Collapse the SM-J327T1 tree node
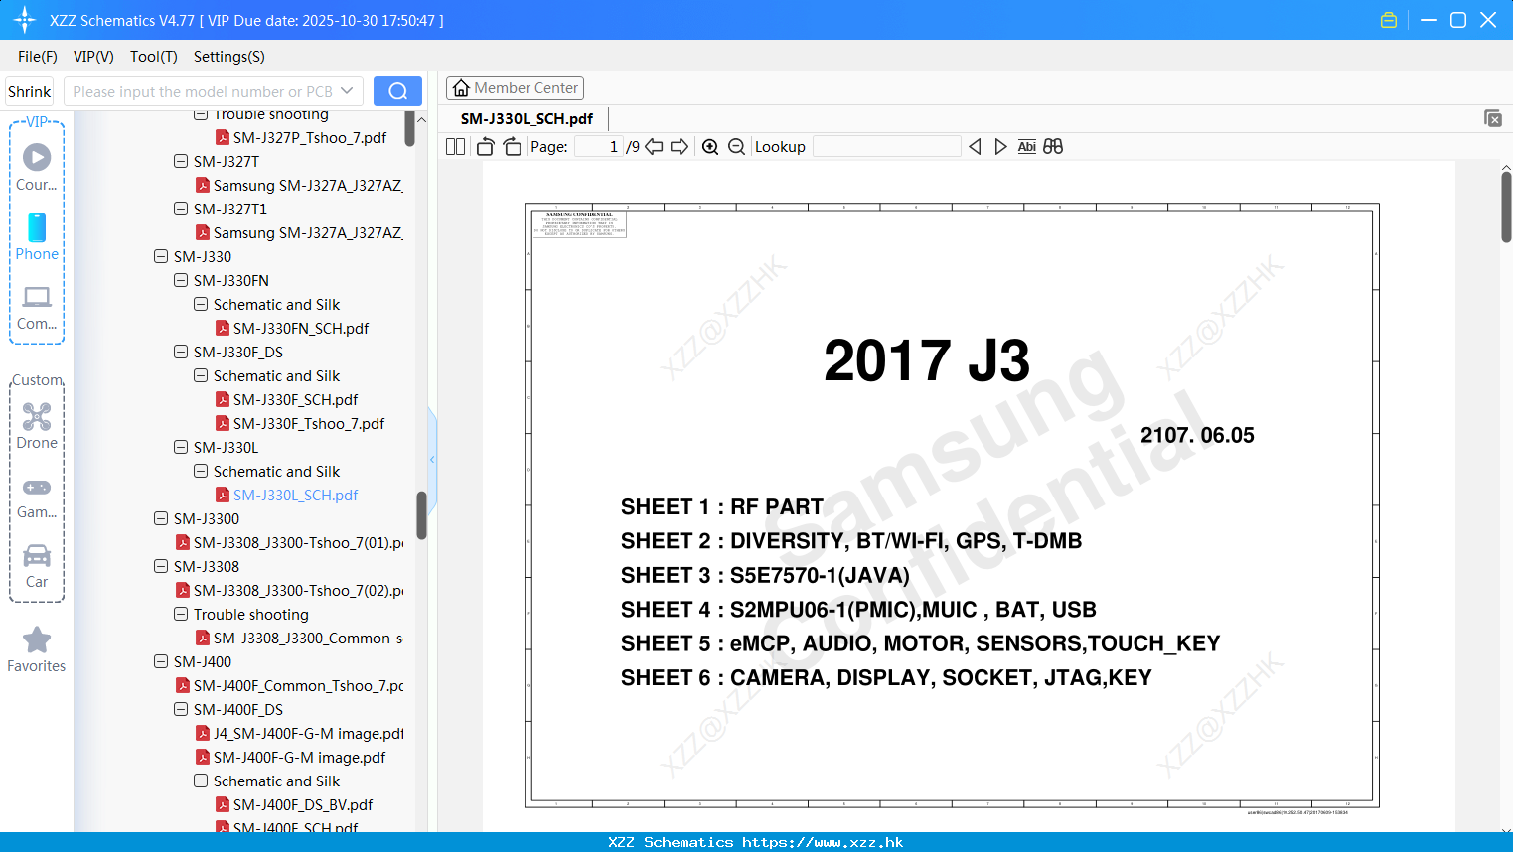Image resolution: width=1513 pixels, height=852 pixels. pyautogui.click(x=181, y=209)
